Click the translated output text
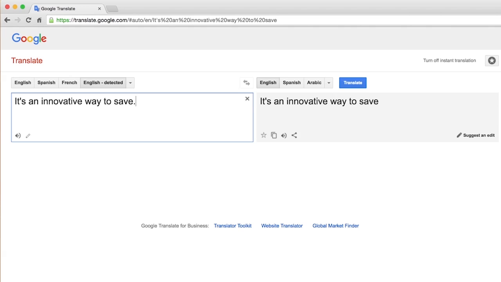 click(x=319, y=101)
